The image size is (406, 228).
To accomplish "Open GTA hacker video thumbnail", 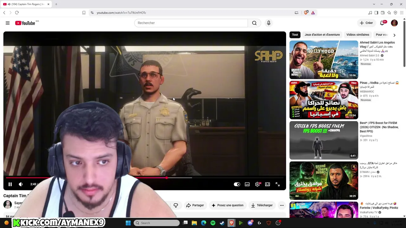I will 324,180.
